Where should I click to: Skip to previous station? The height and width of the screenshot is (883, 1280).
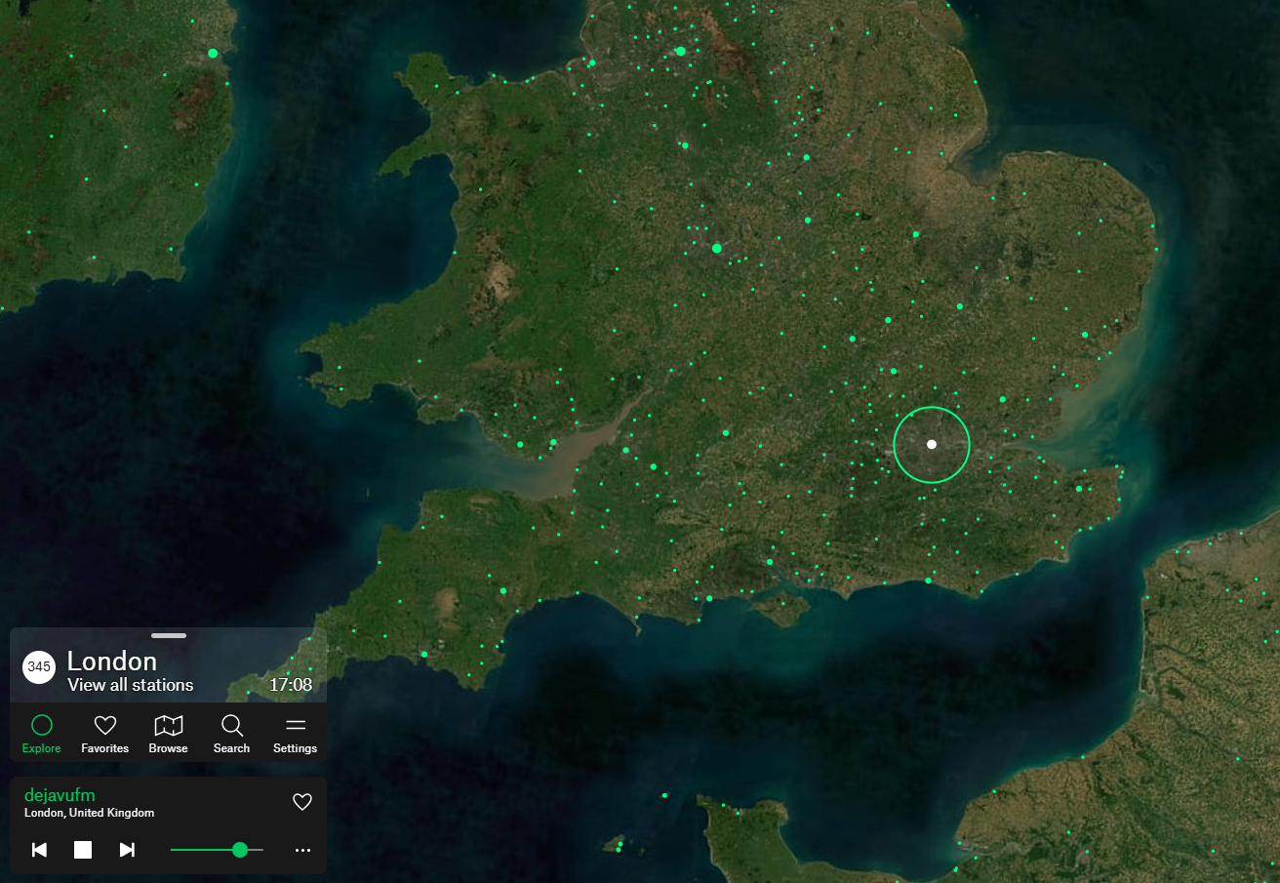click(x=39, y=850)
